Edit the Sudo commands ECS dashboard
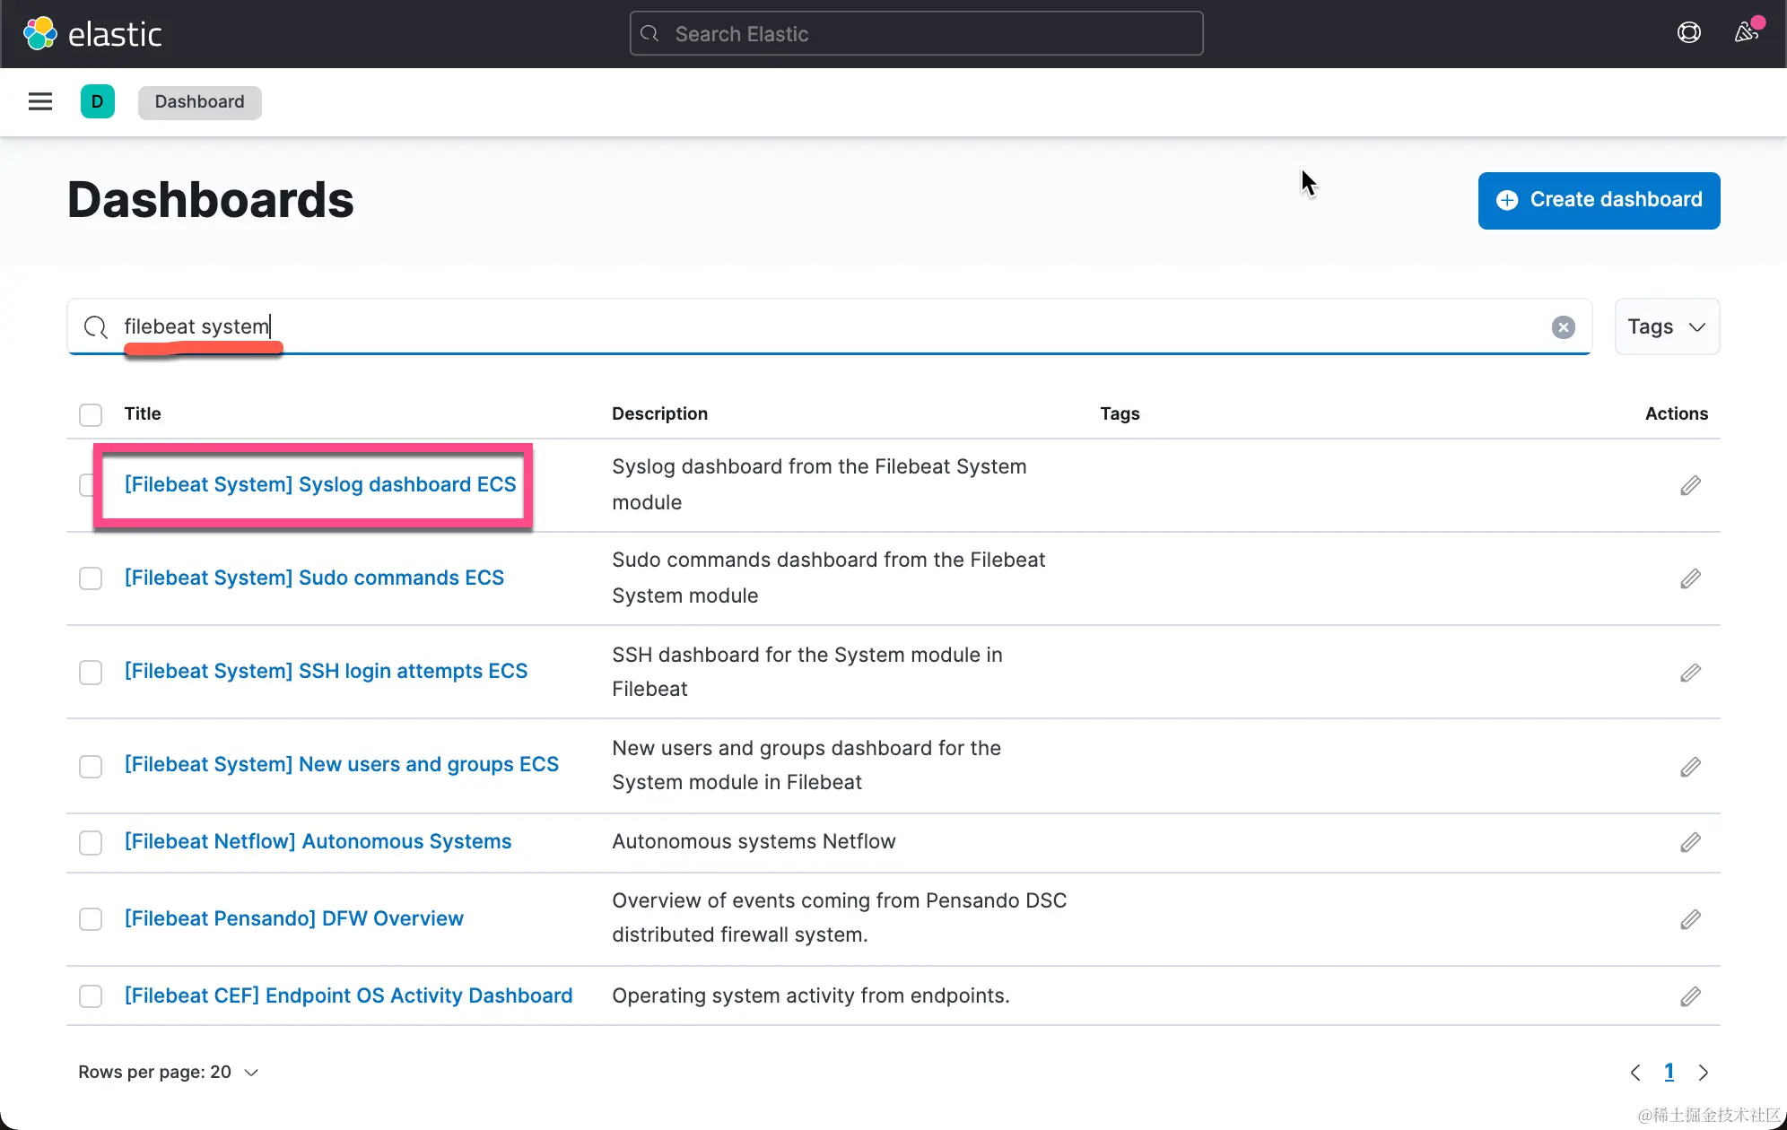 click(1690, 578)
